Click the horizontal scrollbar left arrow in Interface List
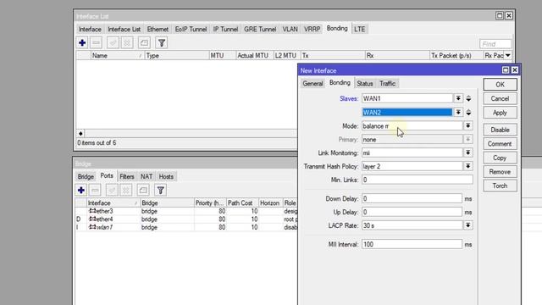Image resolution: width=542 pixels, height=305 pixels. point(80,134)
